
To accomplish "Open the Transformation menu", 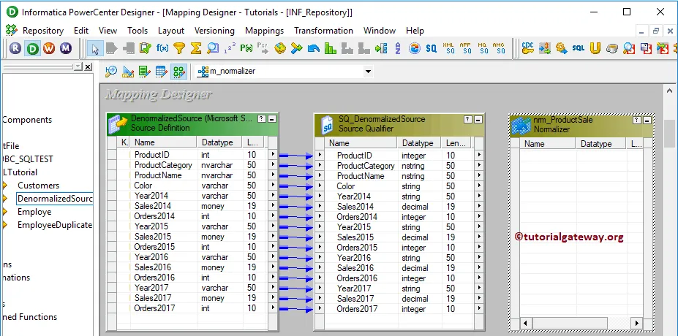I will [x=323, y=31].
